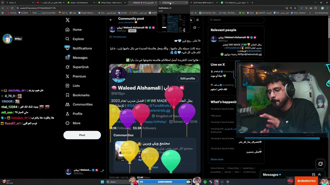The width and height of the screenshot is (330, 185).
Task: Click the Translate post link
Action: tap(119, 37)
